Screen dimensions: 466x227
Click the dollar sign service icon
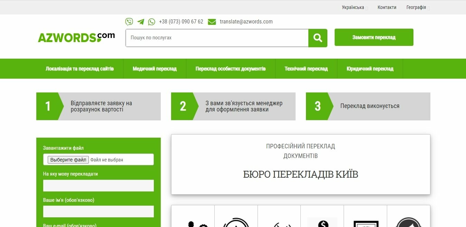coord(322,223)
